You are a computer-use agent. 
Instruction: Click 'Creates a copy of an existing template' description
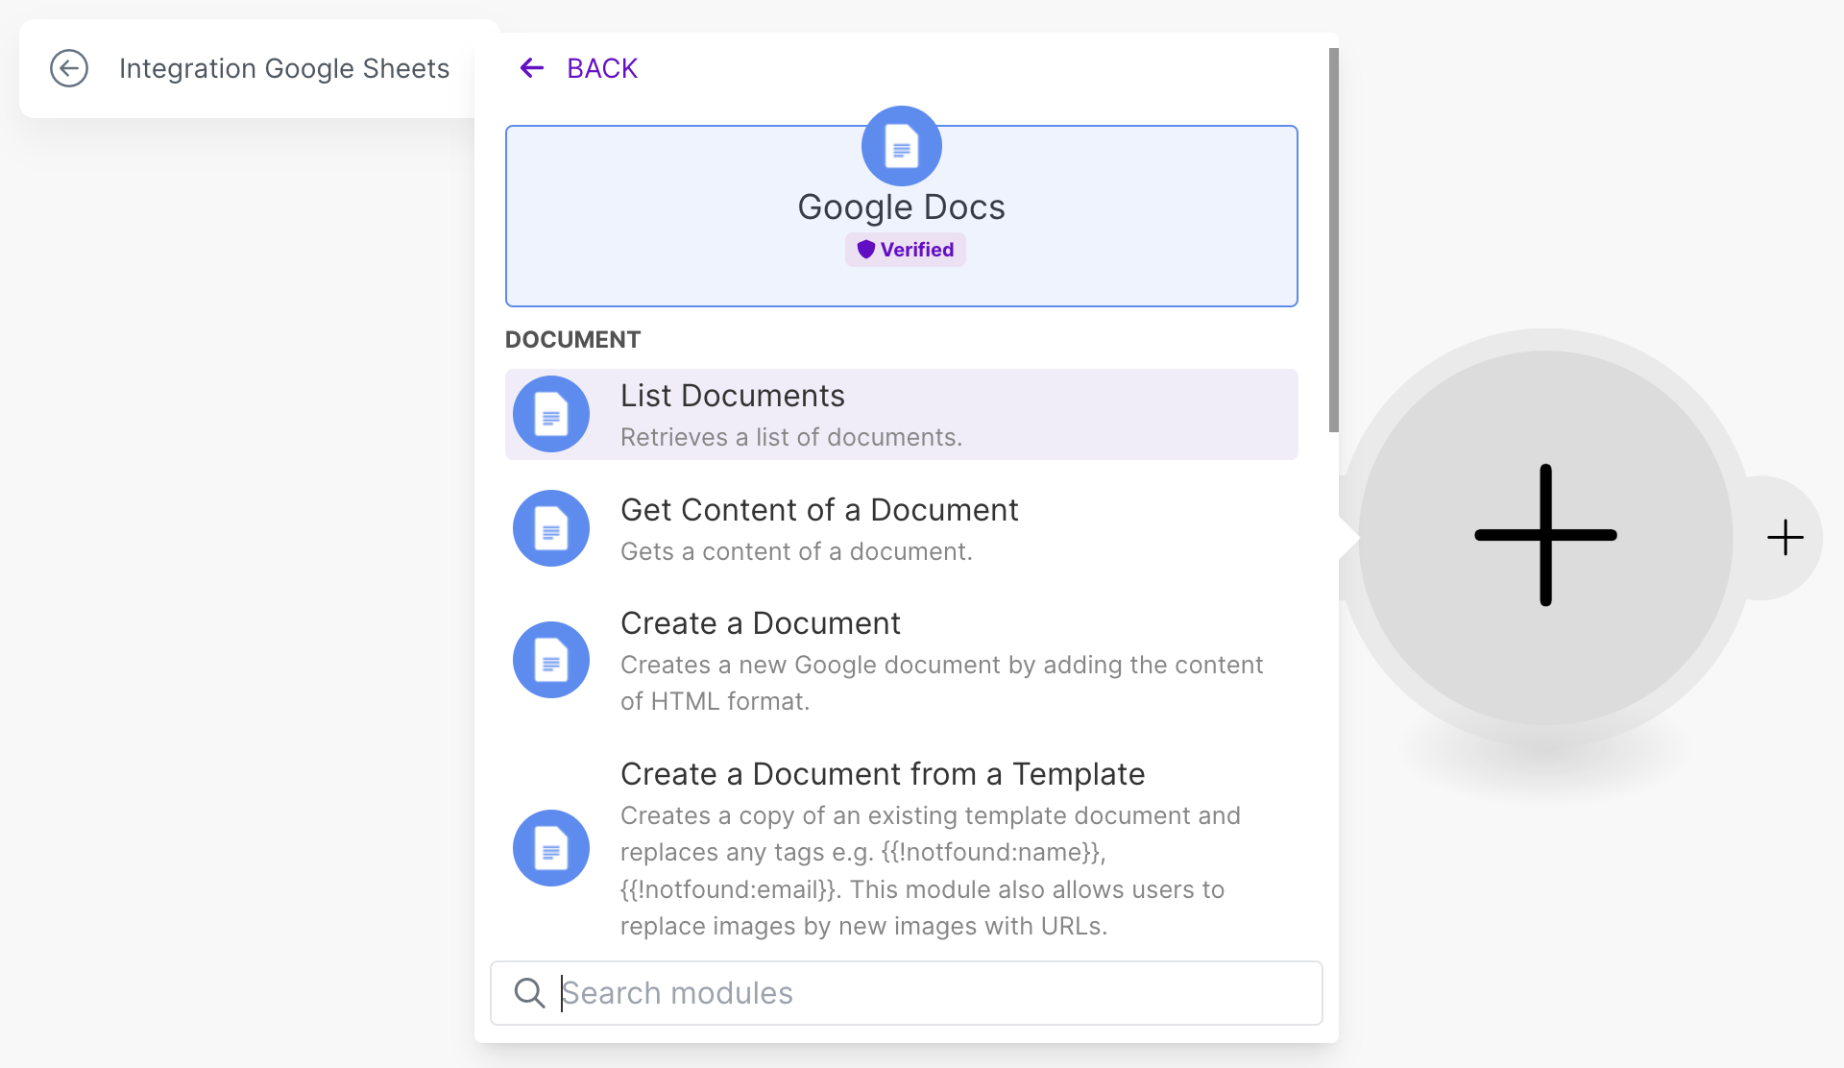(931, 870)
